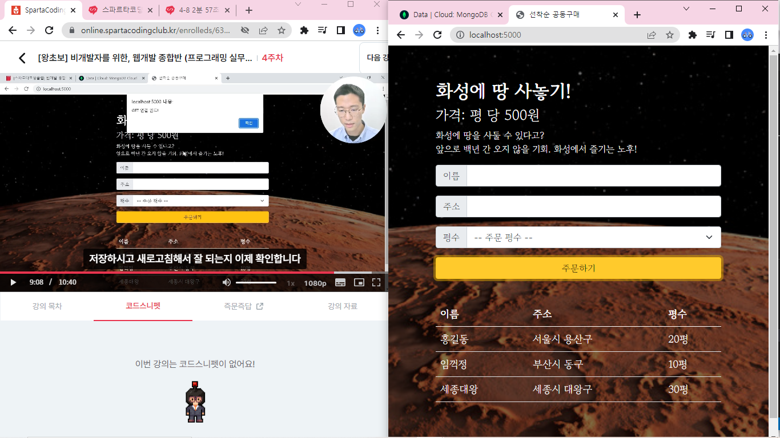This screenshot has height=438, width=780.
Task: Open profile avatar in right Chrome window
Action: click(x=747, y=35)
